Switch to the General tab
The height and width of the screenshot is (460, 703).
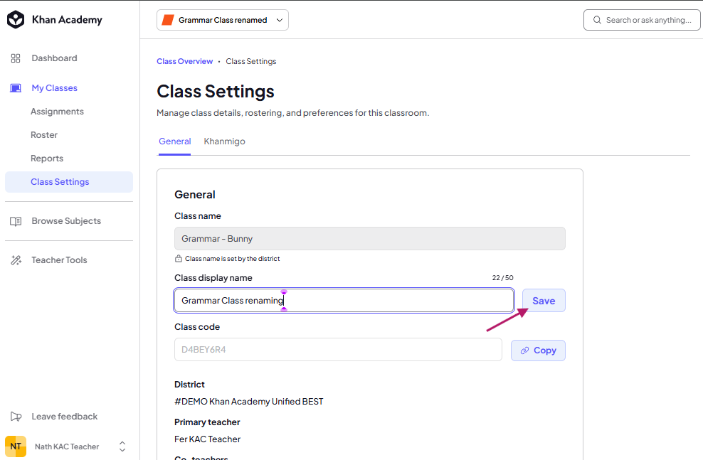(174, 141)
